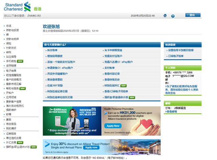Image resolution: width=217 pixels, height=160 pixels.
Task: Open the 更改登录密码 link
Action: tap(55, 80)
